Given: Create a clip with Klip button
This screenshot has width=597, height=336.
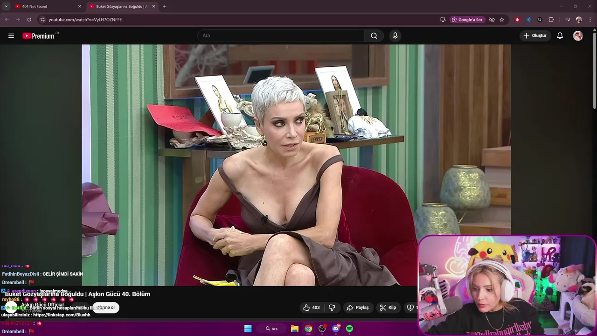Looking at the screenshot, I should (388, 308).
